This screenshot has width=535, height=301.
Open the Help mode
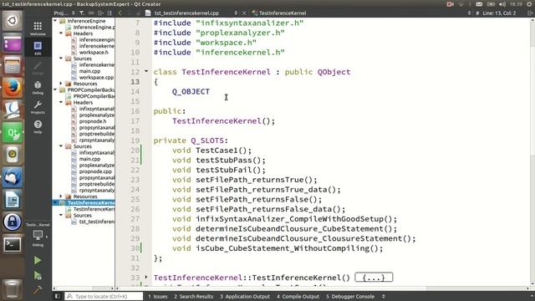38,126
